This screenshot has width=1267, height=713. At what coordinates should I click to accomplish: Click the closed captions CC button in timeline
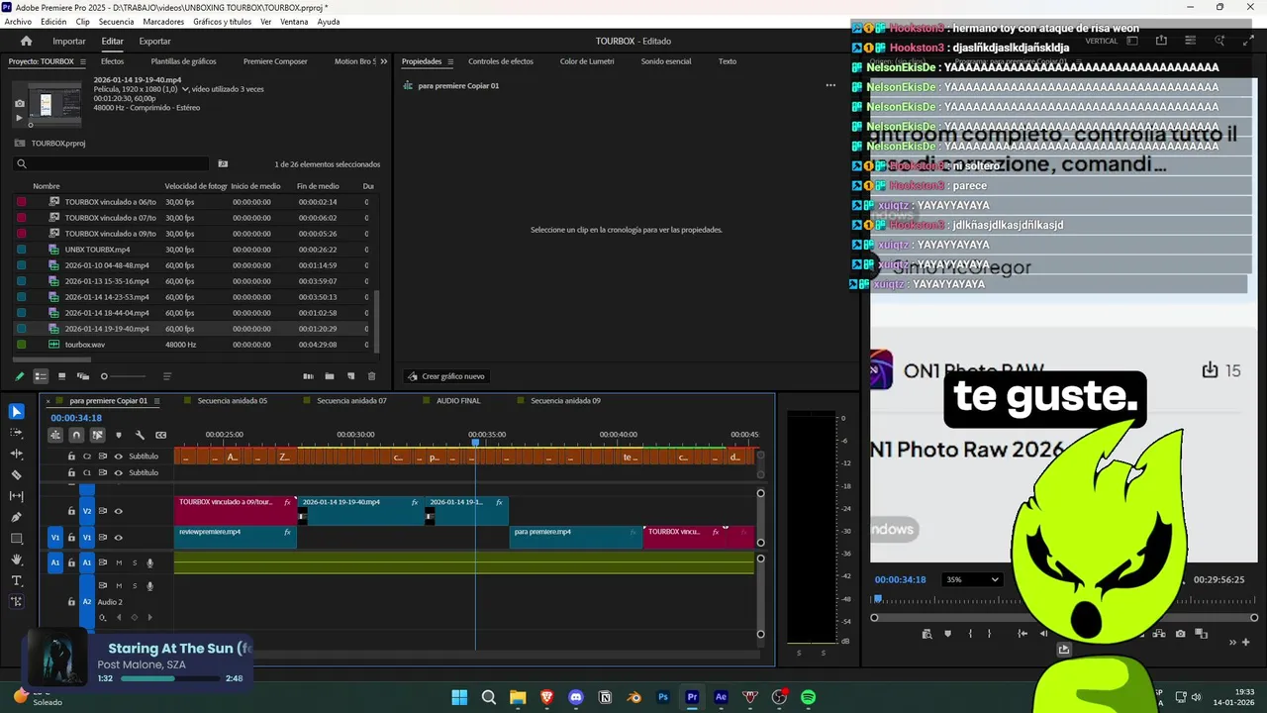pos(160,435)
